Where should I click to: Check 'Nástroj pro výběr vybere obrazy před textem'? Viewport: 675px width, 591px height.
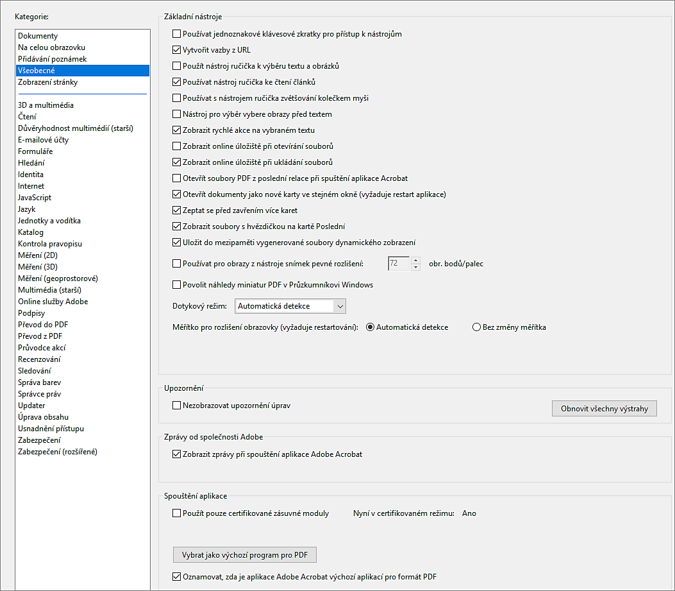pyautogui.click(x=176, y=114)
